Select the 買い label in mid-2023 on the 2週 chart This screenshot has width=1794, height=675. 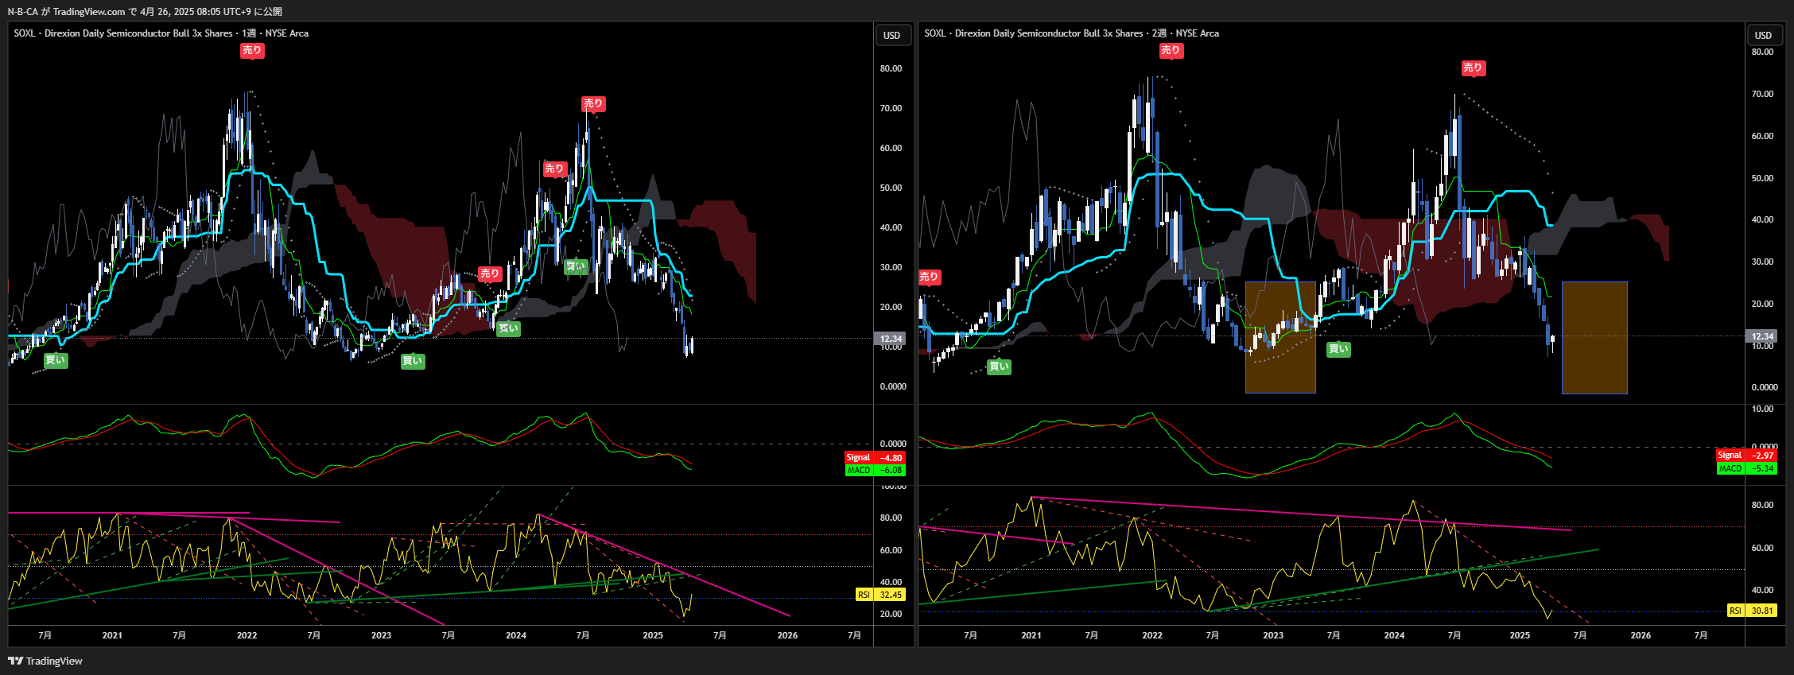click(1338, 349)
